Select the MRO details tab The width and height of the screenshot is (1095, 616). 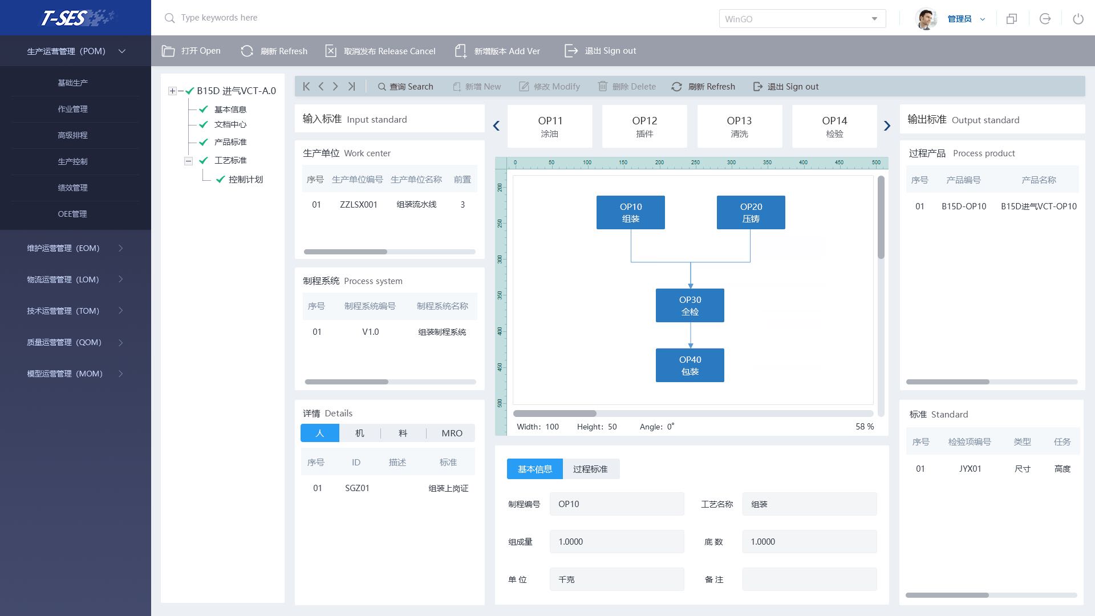pyautogui.click(x=452, y=433)
